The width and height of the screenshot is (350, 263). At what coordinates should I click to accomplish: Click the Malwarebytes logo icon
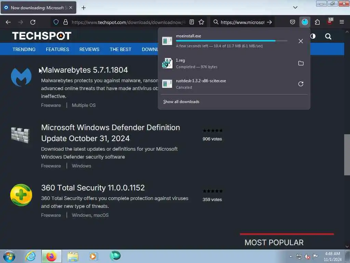21,77
